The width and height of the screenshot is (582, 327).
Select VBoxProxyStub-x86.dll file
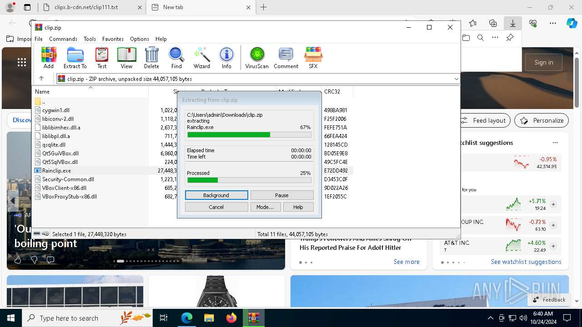pos(69,197)
